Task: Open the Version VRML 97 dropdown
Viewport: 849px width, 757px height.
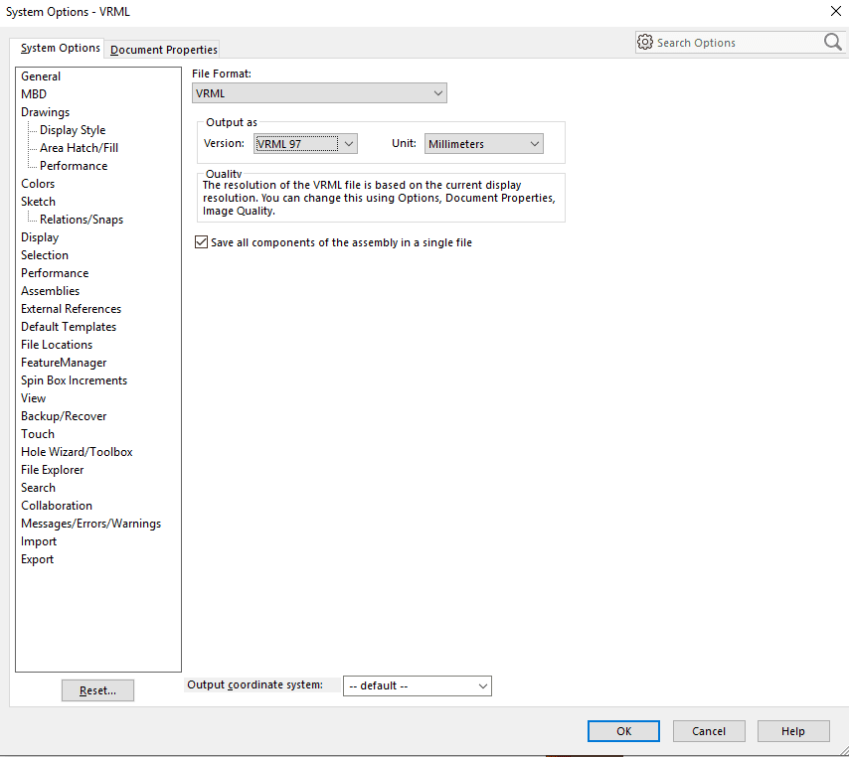Action: [305, 143]
